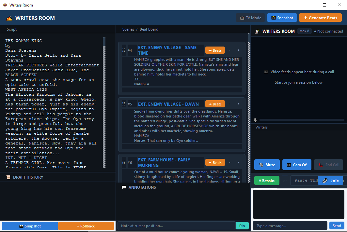Generate Beats for scene #4
Viewport: 347px width, 232px height.
click(215, 50)
